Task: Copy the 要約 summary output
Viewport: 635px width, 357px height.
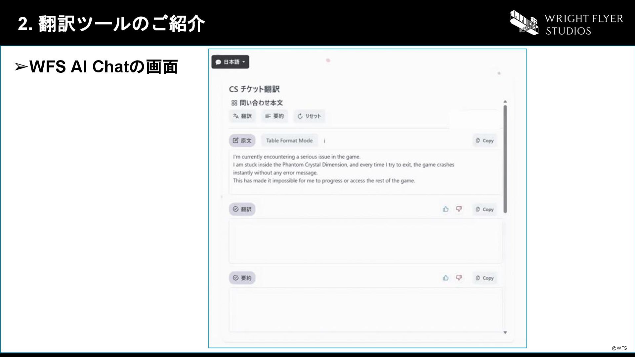Action: [485, 278]
